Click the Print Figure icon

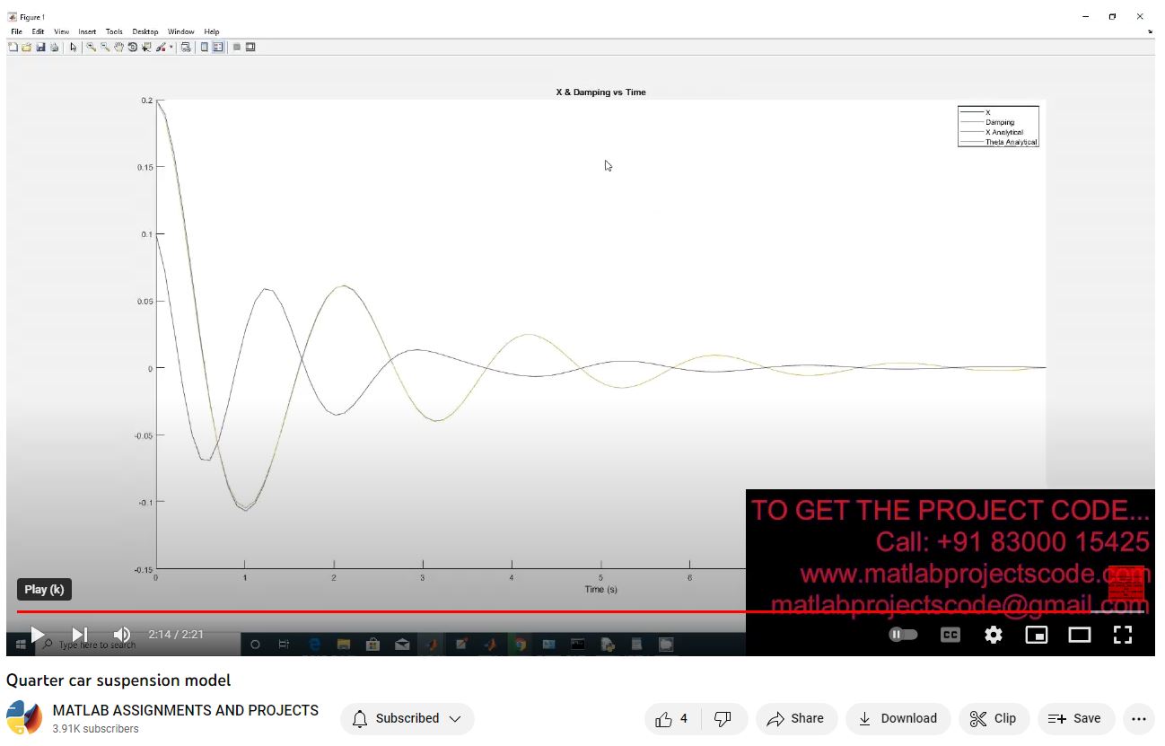pyautogui.click(x=55, y=47)
